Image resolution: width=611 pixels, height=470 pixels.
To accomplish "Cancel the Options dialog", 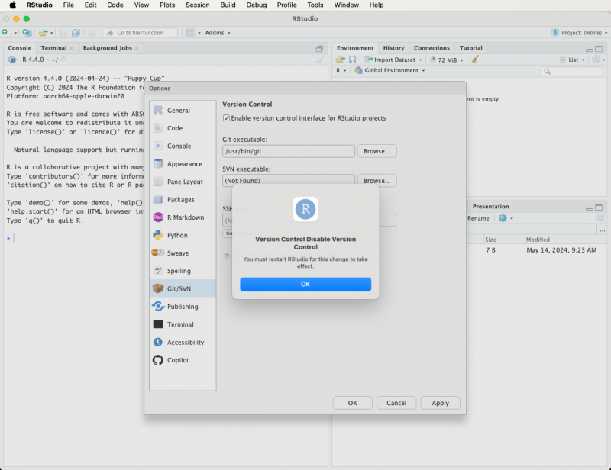I will click(396, 403).
